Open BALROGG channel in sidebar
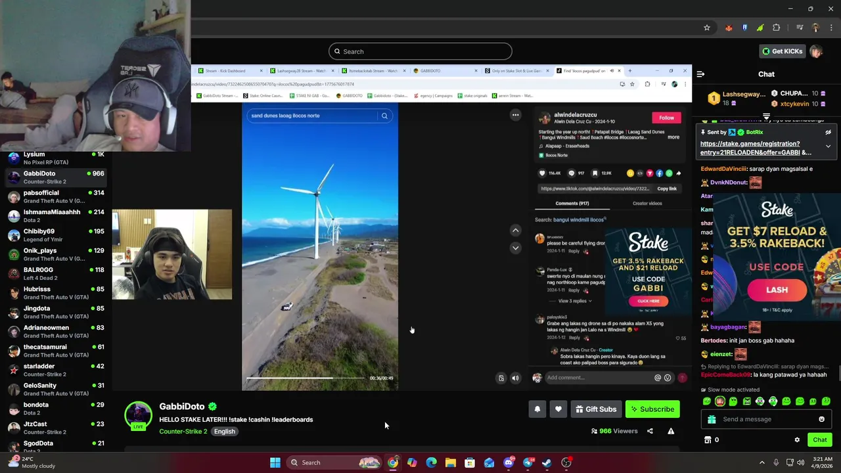The image size is (841, 473). [56, 273]
